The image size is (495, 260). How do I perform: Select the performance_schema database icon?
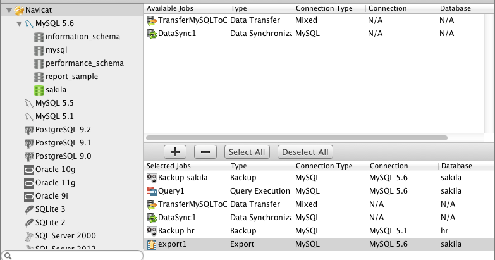pos(39,63)
